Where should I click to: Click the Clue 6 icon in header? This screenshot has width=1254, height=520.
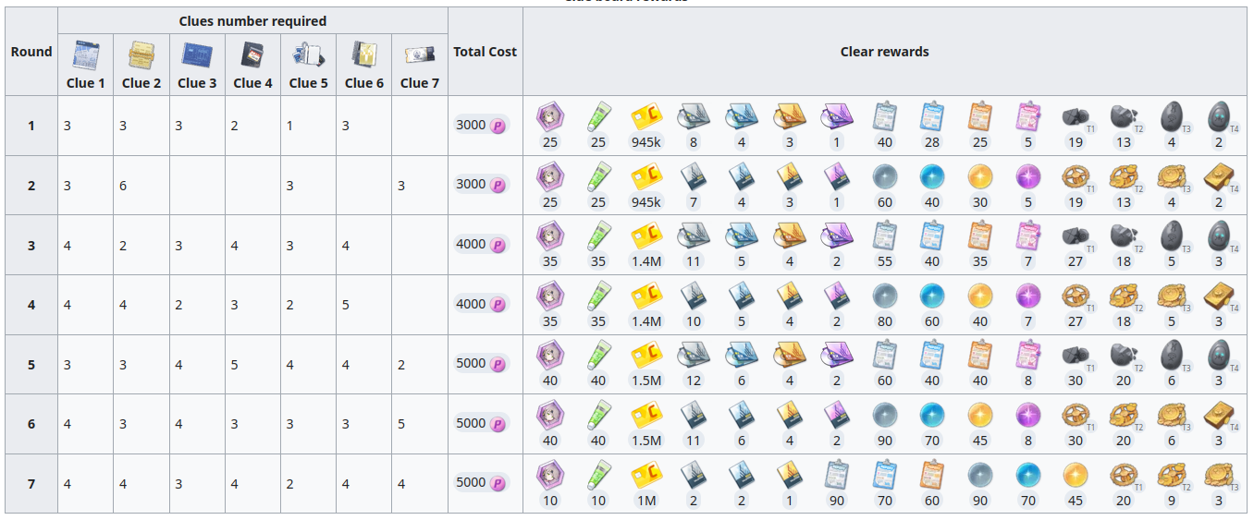tap(363, 55)
